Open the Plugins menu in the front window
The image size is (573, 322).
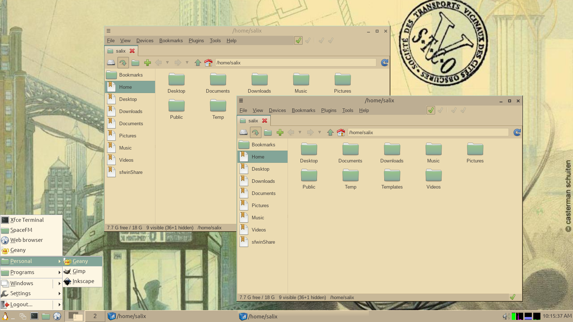click(329, 110)
